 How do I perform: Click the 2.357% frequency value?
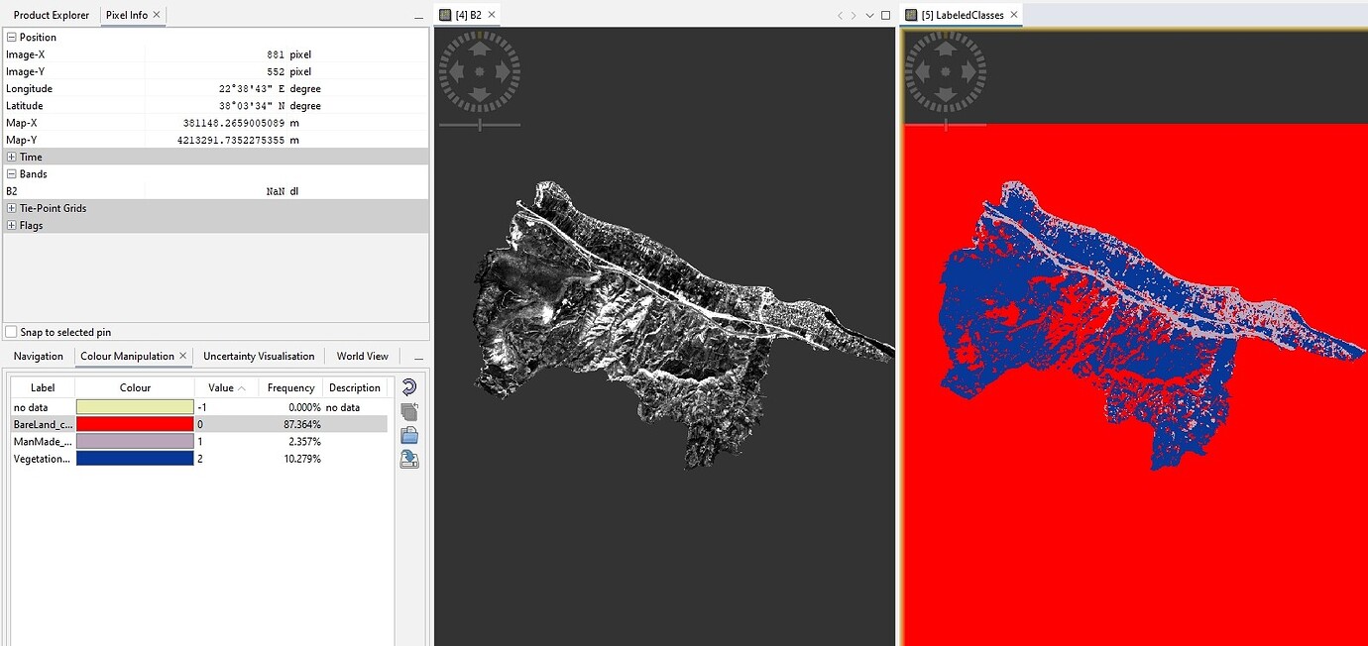(x=305, y=441)
